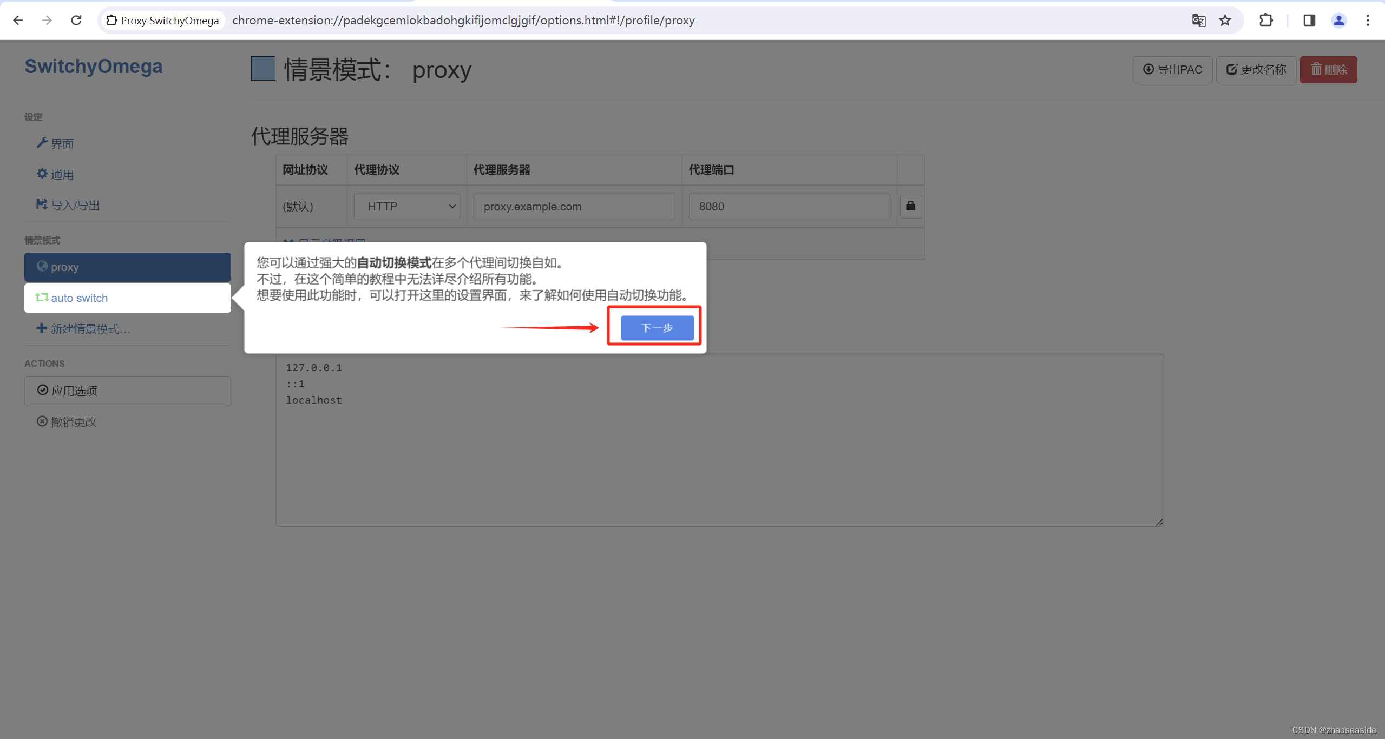Screen dimensions: 1385x739
Task: Click the 情景模式: proxy page title
Action: (378, 70)
